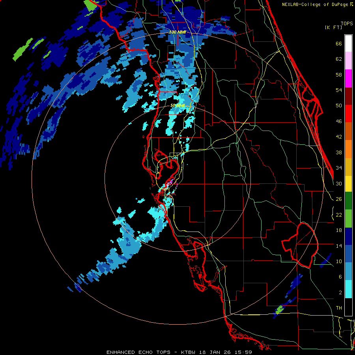Click the legend value 46
This screenshot has width=355, height=355.
[x=339, y=121]
